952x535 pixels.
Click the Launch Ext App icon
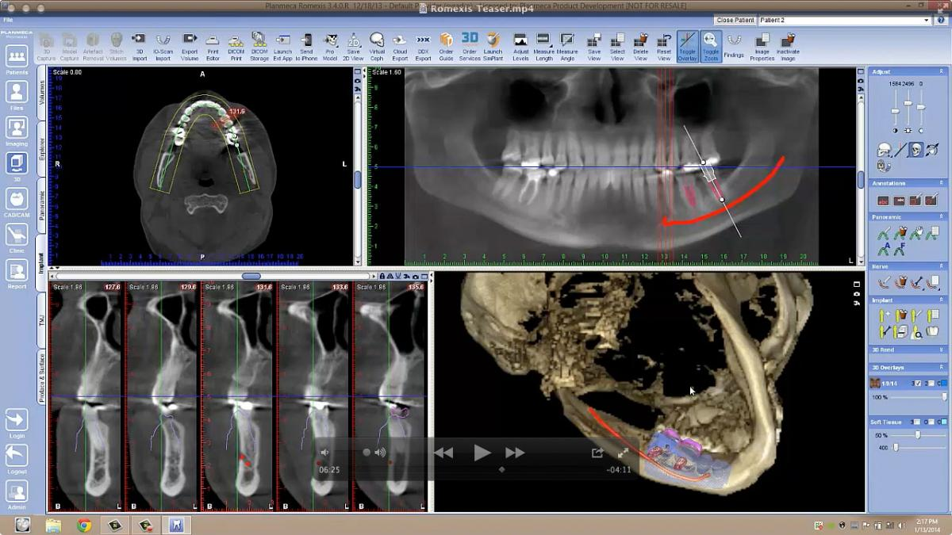(x=283, y=47)
